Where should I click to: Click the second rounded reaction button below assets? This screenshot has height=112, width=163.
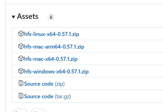pyautogui.click(x=38, y=110)
